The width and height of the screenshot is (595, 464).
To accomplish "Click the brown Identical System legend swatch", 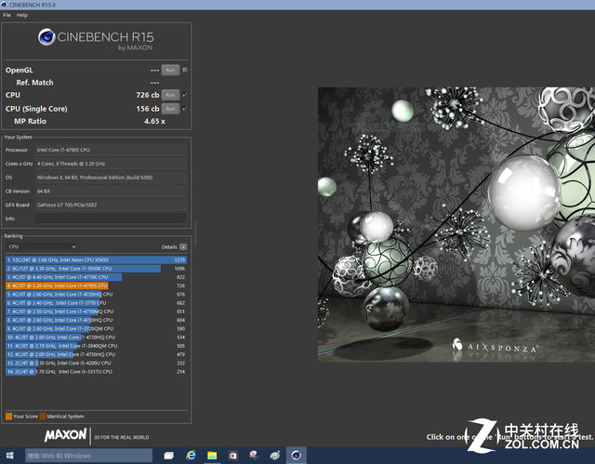I will 43,417.
